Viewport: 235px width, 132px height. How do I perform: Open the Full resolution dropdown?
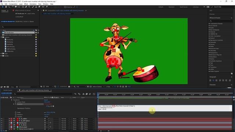81,87
